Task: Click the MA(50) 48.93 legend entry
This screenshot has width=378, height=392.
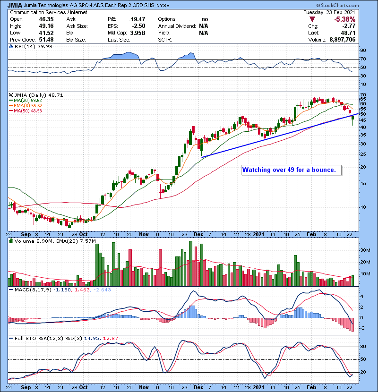Action: [x=26, y=111]
